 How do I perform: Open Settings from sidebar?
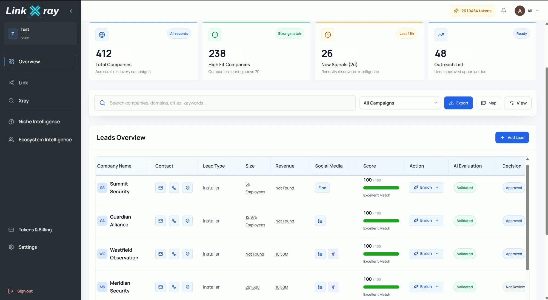pyautogui.click(x=41, y=247)
